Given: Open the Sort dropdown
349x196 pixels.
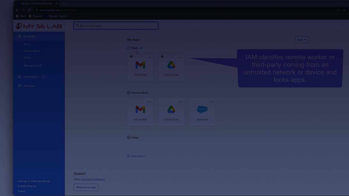Looking at the screenshot, I should click(302, 40).
